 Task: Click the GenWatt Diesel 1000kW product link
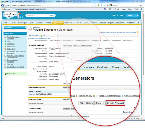pyautogui.click(x=44, y=94)
